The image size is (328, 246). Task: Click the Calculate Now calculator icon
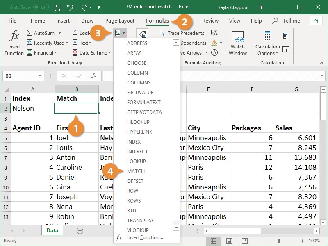285,36
